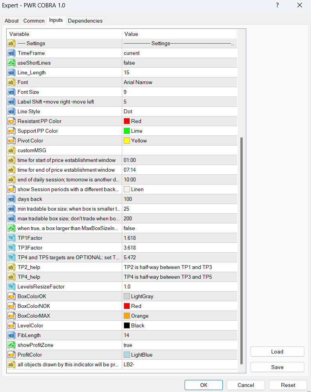Click the color icon beside Resistant PP Color

click(11, 121)
